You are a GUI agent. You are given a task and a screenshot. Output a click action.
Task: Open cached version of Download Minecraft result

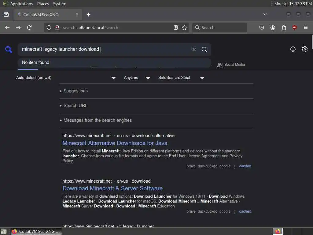(245, 211)
